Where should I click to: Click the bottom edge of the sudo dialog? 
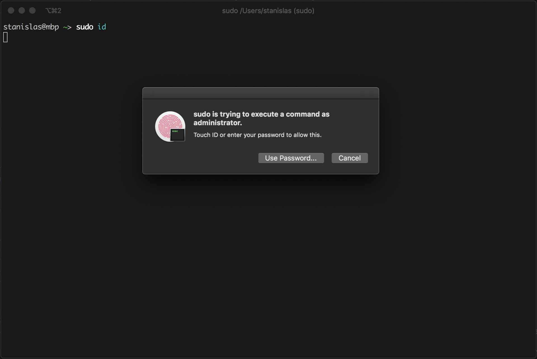click(x=260, y=173)
